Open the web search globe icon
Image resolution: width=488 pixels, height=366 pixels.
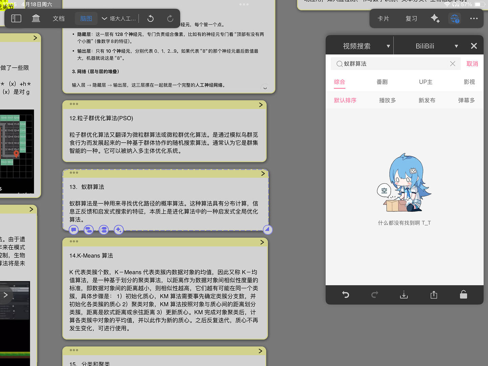[454, 19]
